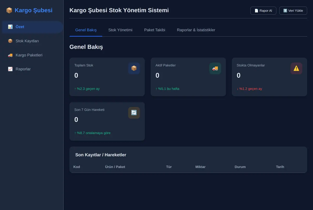Click the Rapor Al button
Viewport: 313px width, 210px height.
(263, 11)
